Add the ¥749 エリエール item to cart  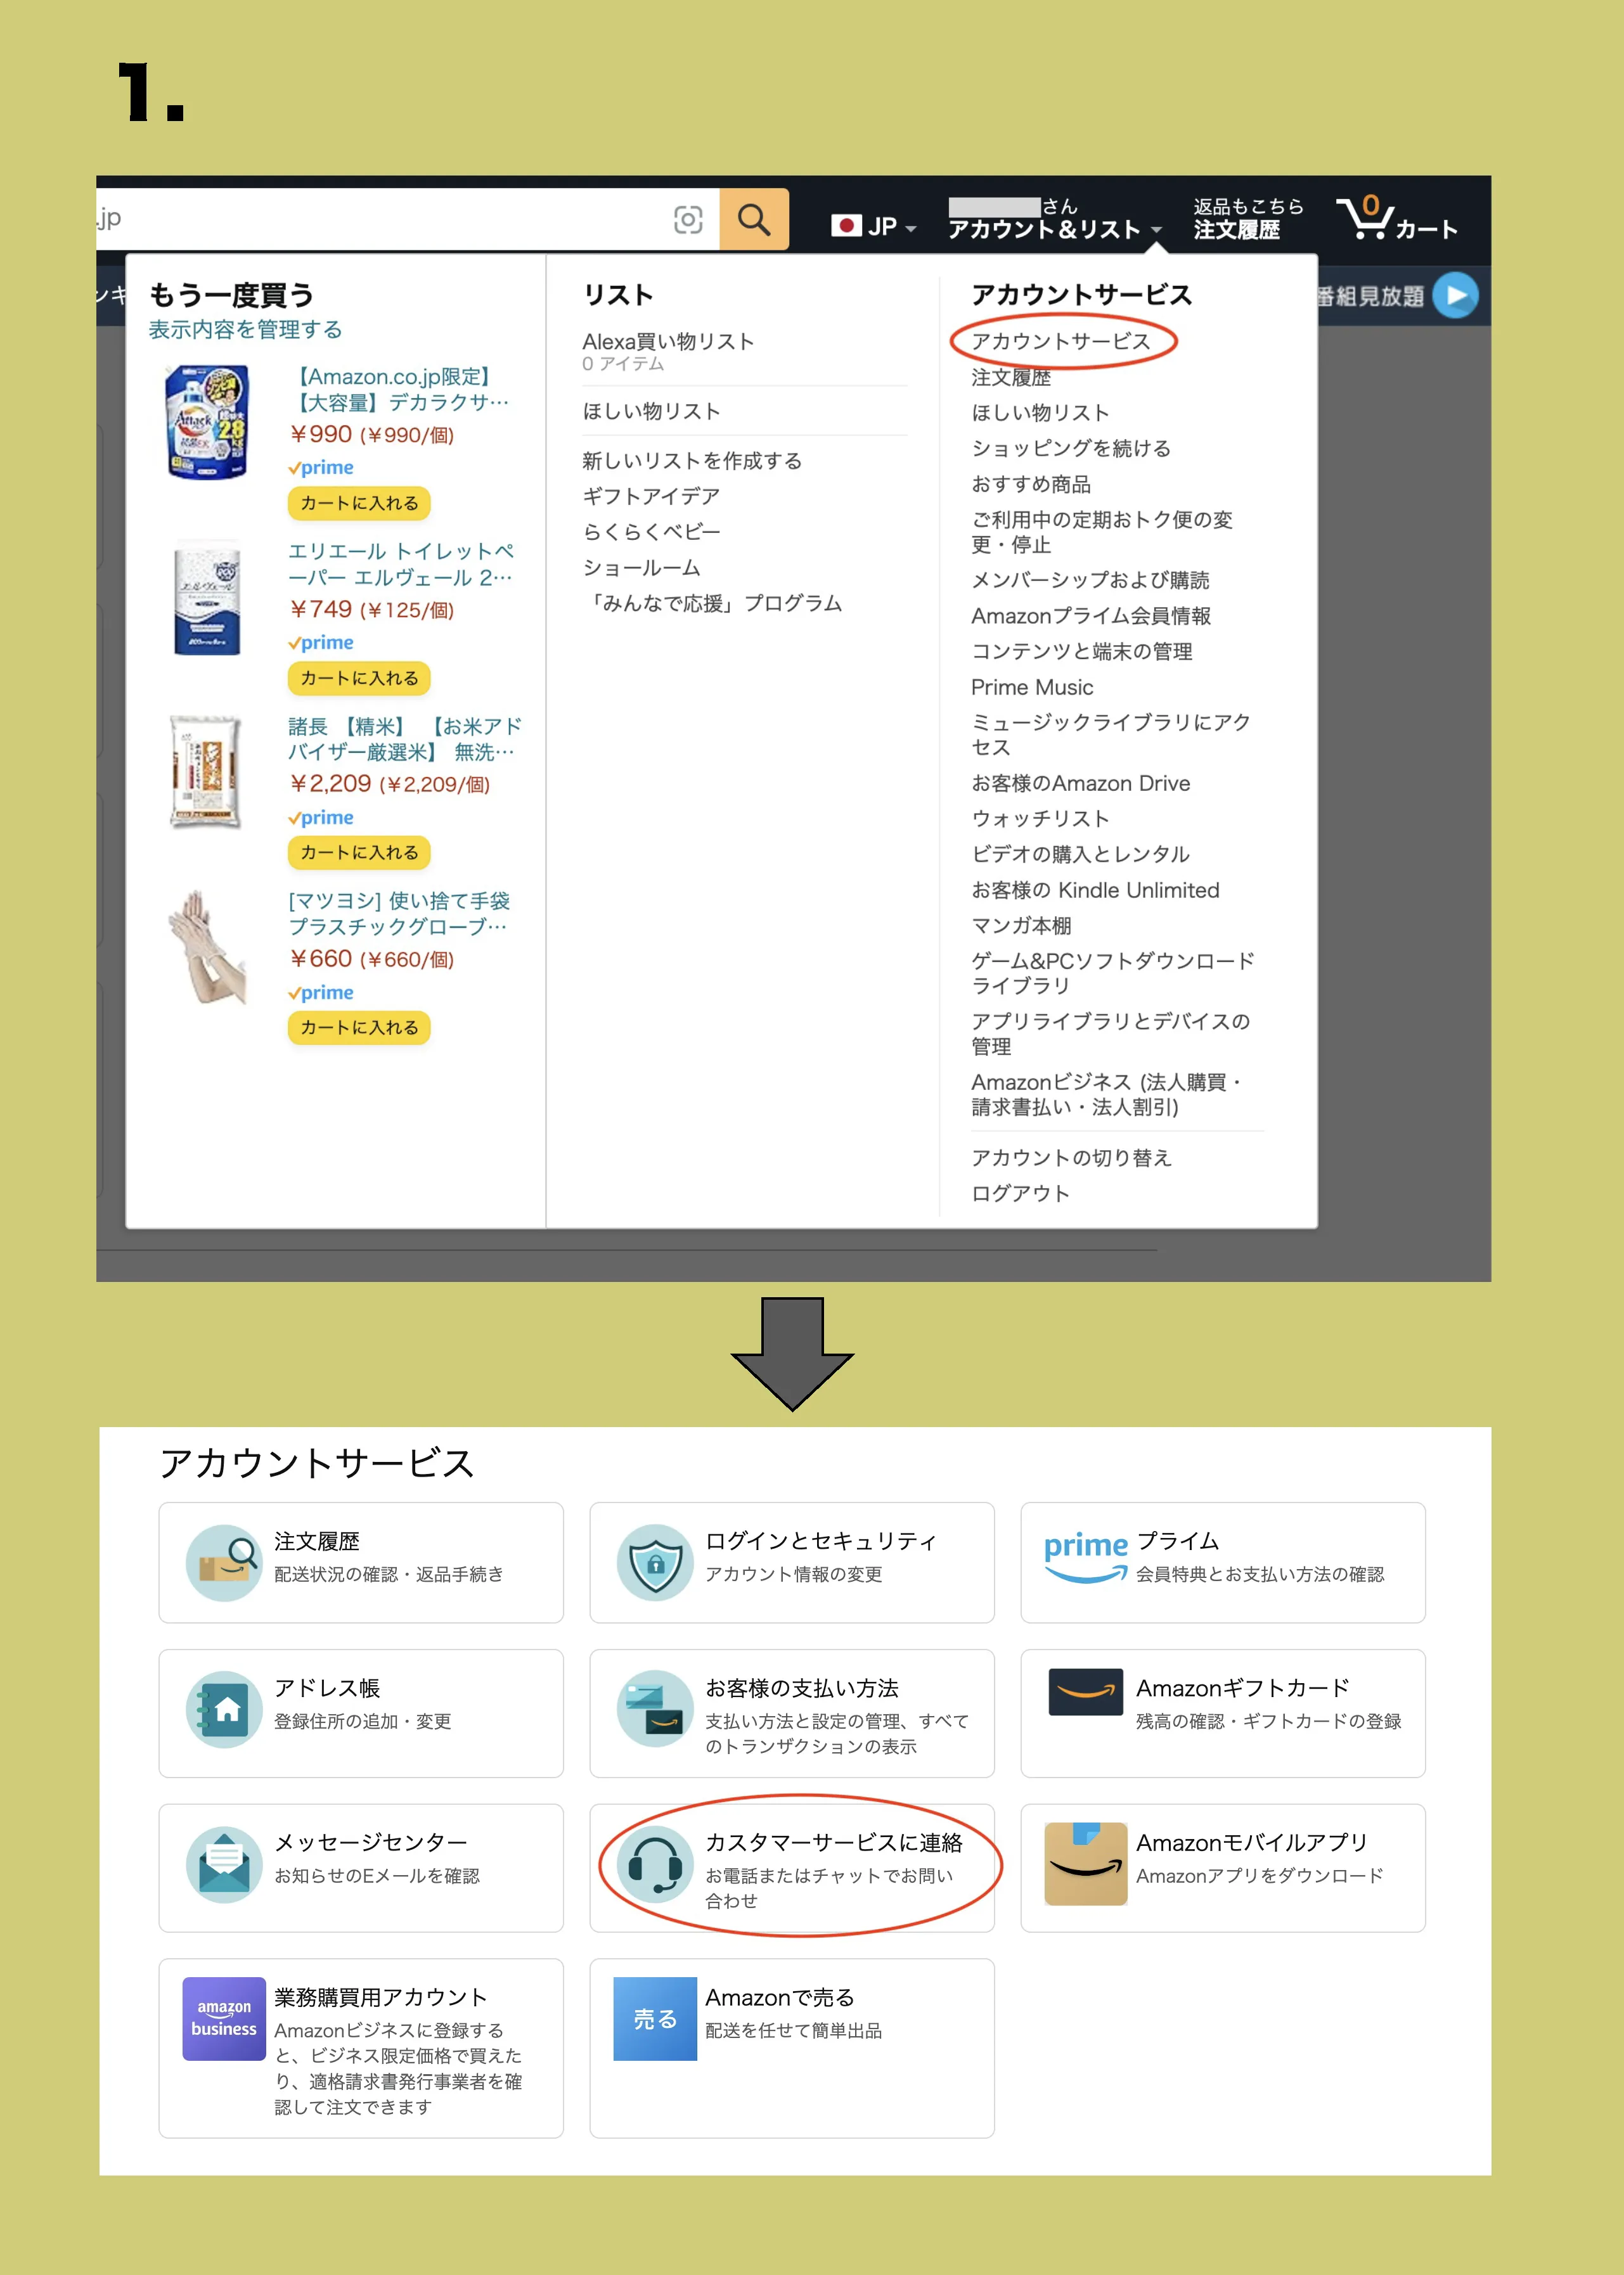point(359,677)
